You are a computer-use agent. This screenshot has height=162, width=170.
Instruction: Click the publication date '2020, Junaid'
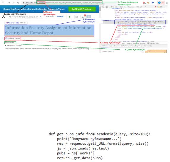10,42
